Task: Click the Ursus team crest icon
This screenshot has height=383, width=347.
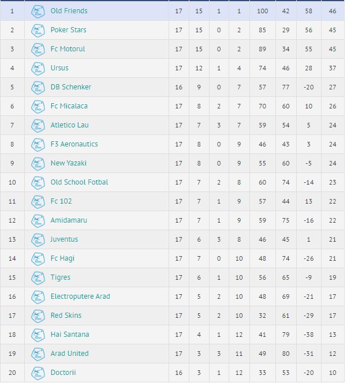Action: (38, 68)
